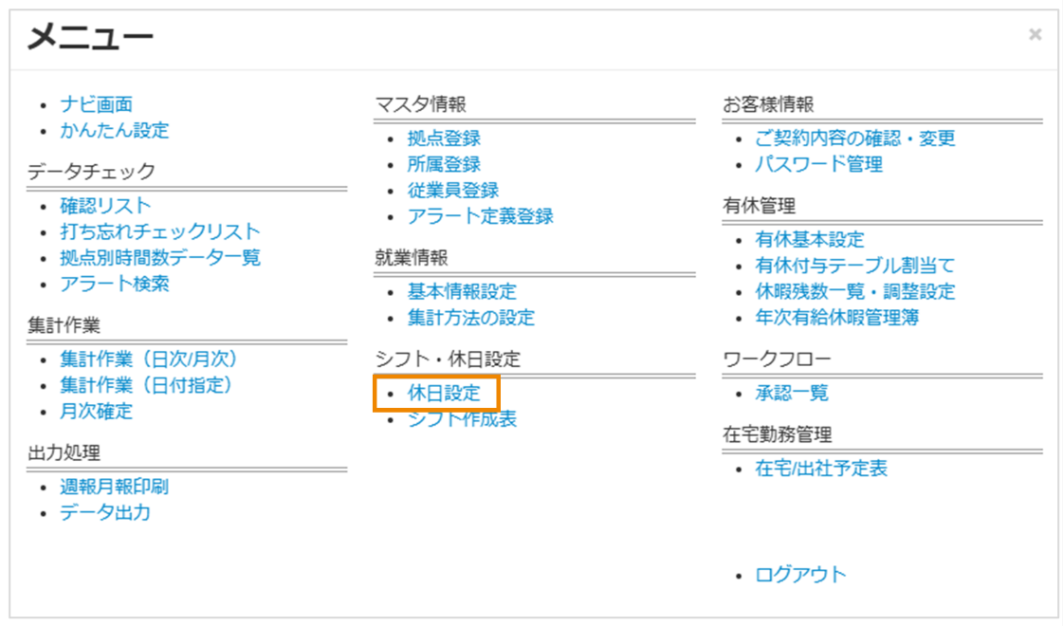Open 週報月報印刷

[x=118, y=487]
